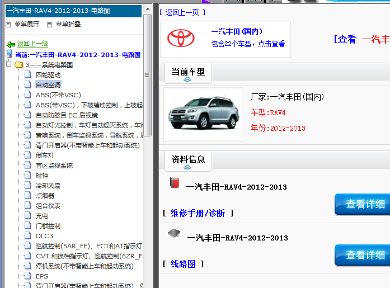This screenshot has width=390, height=288.
Task: Select the 门锁控制 tree item
Action: [x=48, y=226]
